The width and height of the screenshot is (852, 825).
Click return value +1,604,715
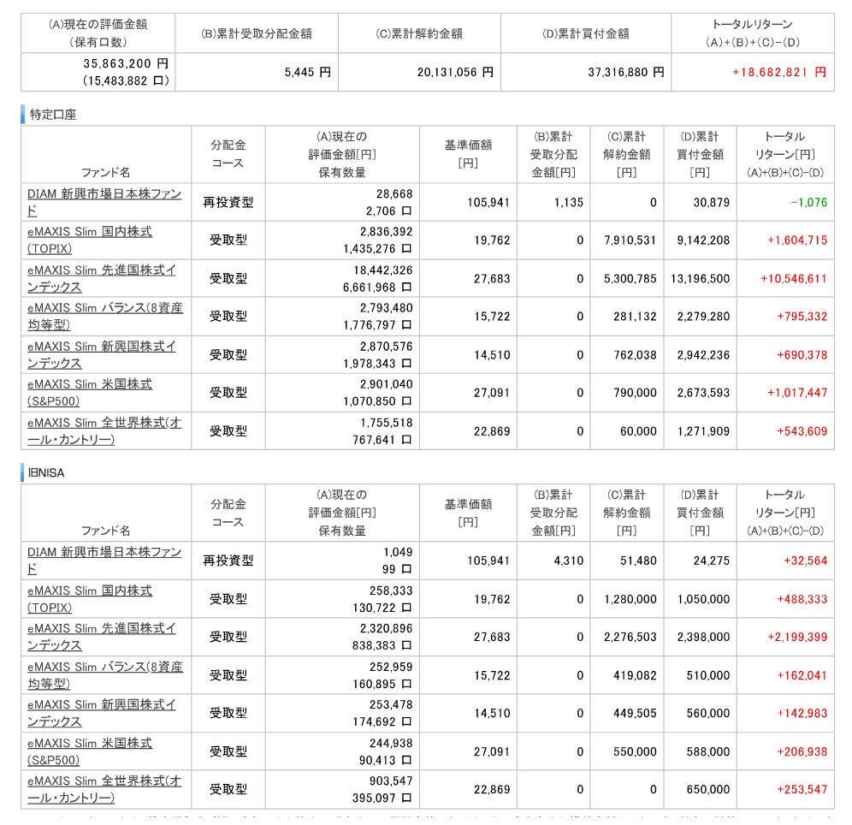pos(797,240)
